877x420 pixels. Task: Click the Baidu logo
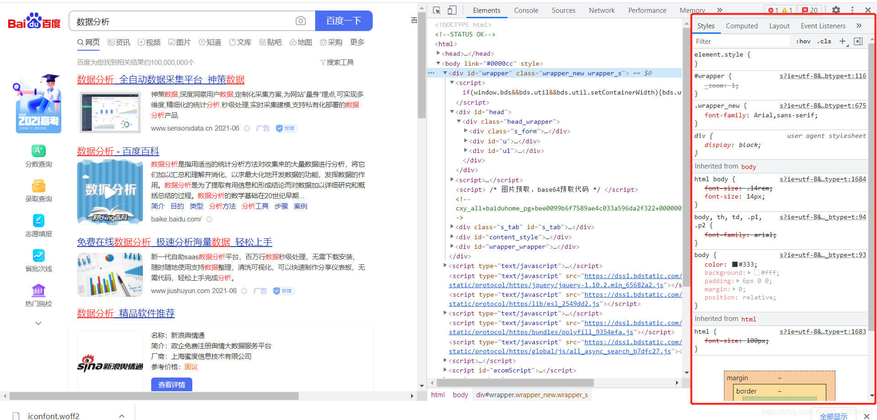[x=34, y=21]
